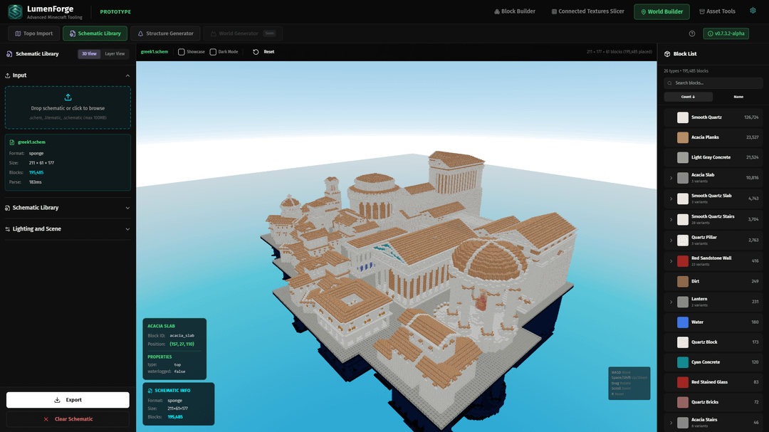Open settings via the gear icon
The width and height of the screenshot is (769, 432).
pos(753,11)
